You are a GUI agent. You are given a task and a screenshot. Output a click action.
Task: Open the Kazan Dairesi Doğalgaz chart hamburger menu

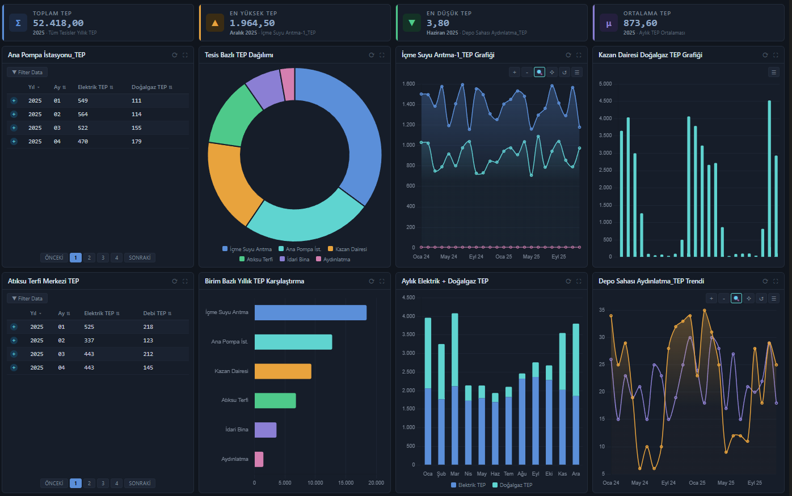pos(774,72)
